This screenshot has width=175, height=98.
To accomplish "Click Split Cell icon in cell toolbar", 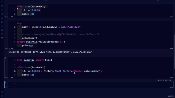I will click(x=166, y=81).
